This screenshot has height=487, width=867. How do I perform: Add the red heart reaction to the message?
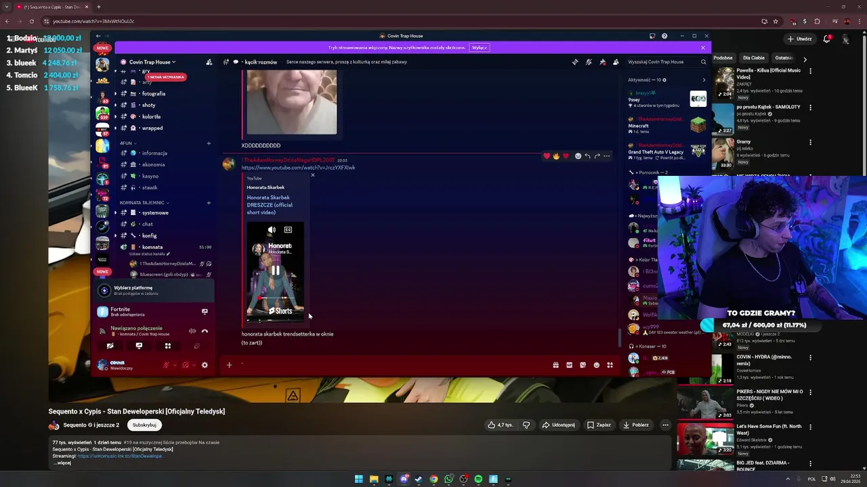pyautogui.click(x=547, y=156)
